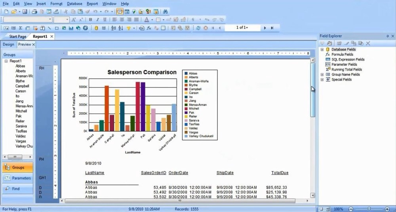Click the Insert Summary sigma icon
This screenshot has width=396, height=212.
[21, 28]
